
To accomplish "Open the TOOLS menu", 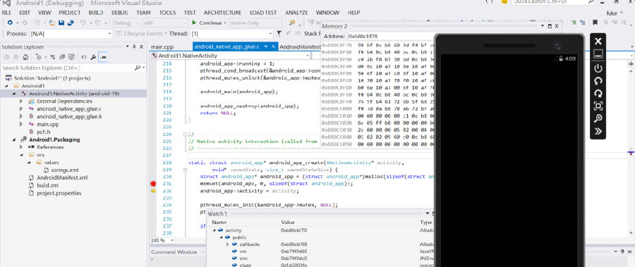I will 167,13.
